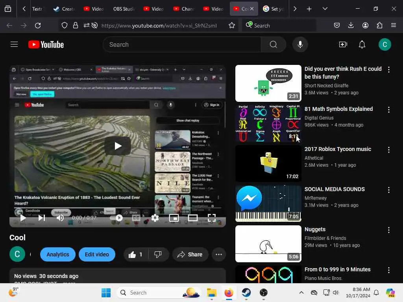Open options for SOCIAL MEDIA SOUNDS video
Viewport: 403px width, 302px height.
(388, 190)
